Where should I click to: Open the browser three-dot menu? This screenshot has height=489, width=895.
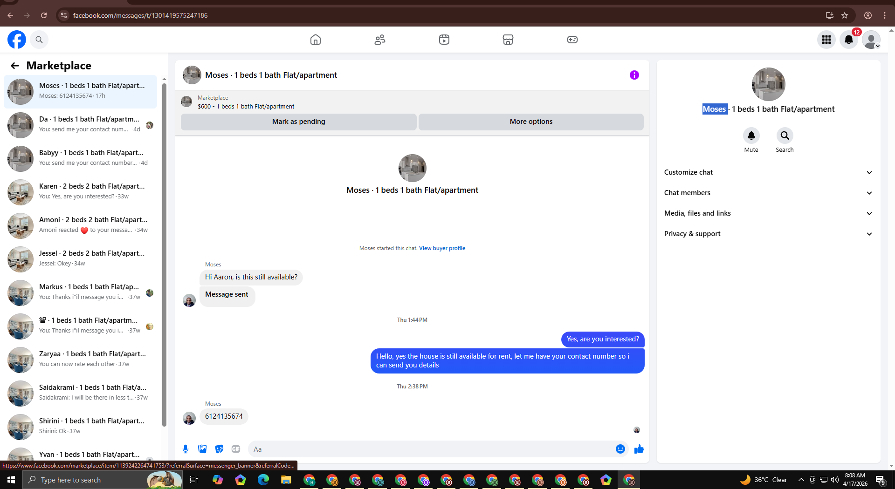[885, 15]
